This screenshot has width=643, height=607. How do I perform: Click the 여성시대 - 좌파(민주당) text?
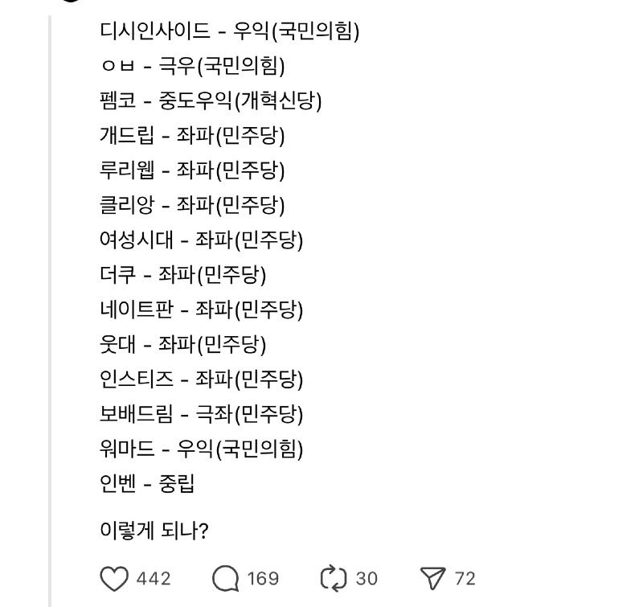click(201, 240)
